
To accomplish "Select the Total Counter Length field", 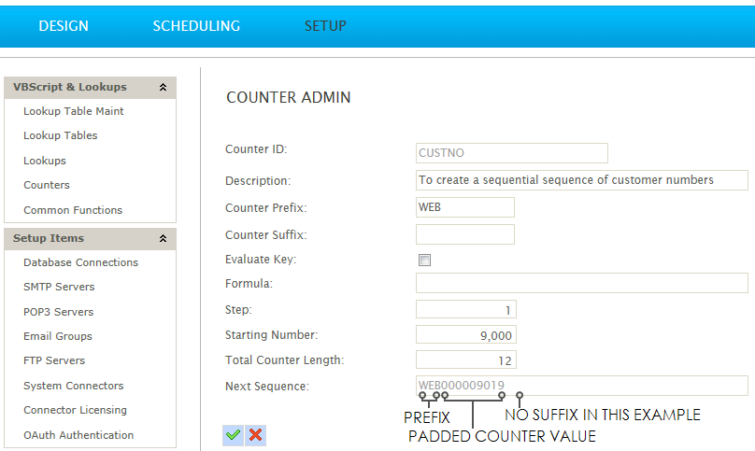I will [465, 359].
